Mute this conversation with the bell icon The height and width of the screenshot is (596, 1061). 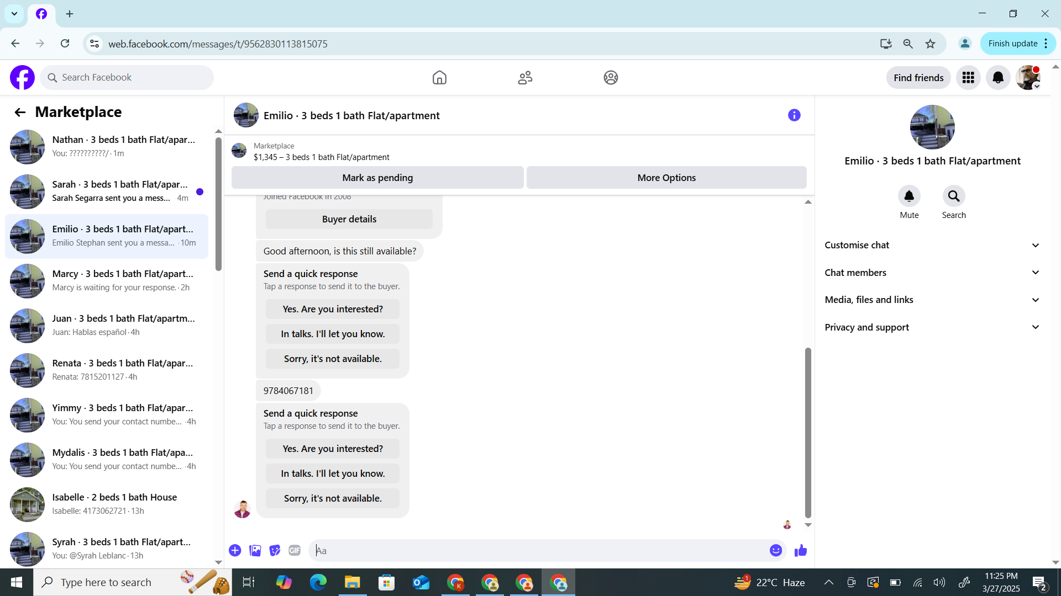pos(909,196)
